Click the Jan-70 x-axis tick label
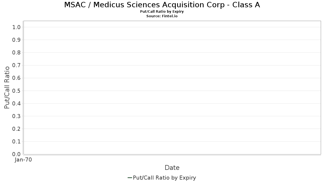The height and width of the screenshot is (182, 324). pos(23,160)
